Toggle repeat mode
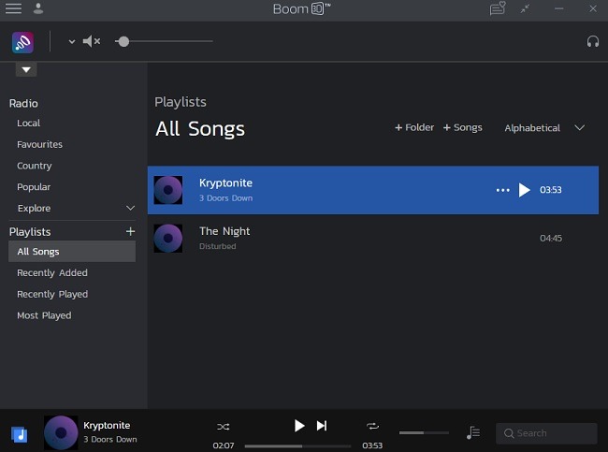This screenshot has width=608, height=452. point(372,426)
